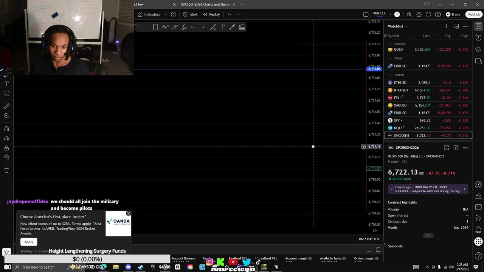Add a symbol to the watchlist
484x272 pixels.
(x=447, y=26)
